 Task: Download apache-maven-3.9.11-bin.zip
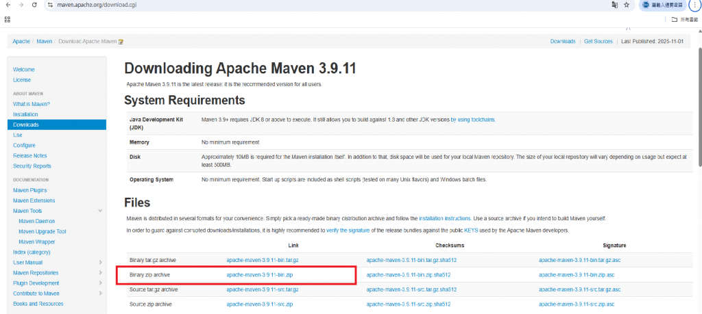coord(260,275)
